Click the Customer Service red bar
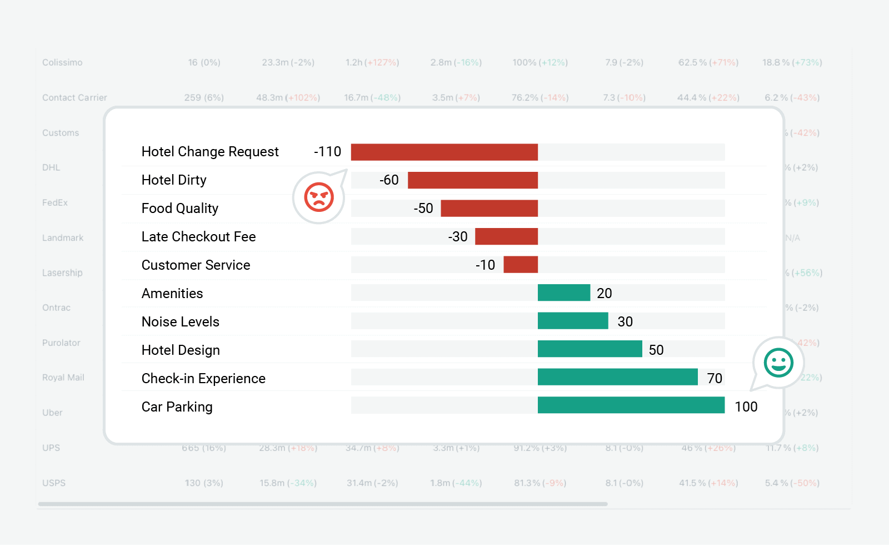The image size is (889, 545). pos(521,265)
